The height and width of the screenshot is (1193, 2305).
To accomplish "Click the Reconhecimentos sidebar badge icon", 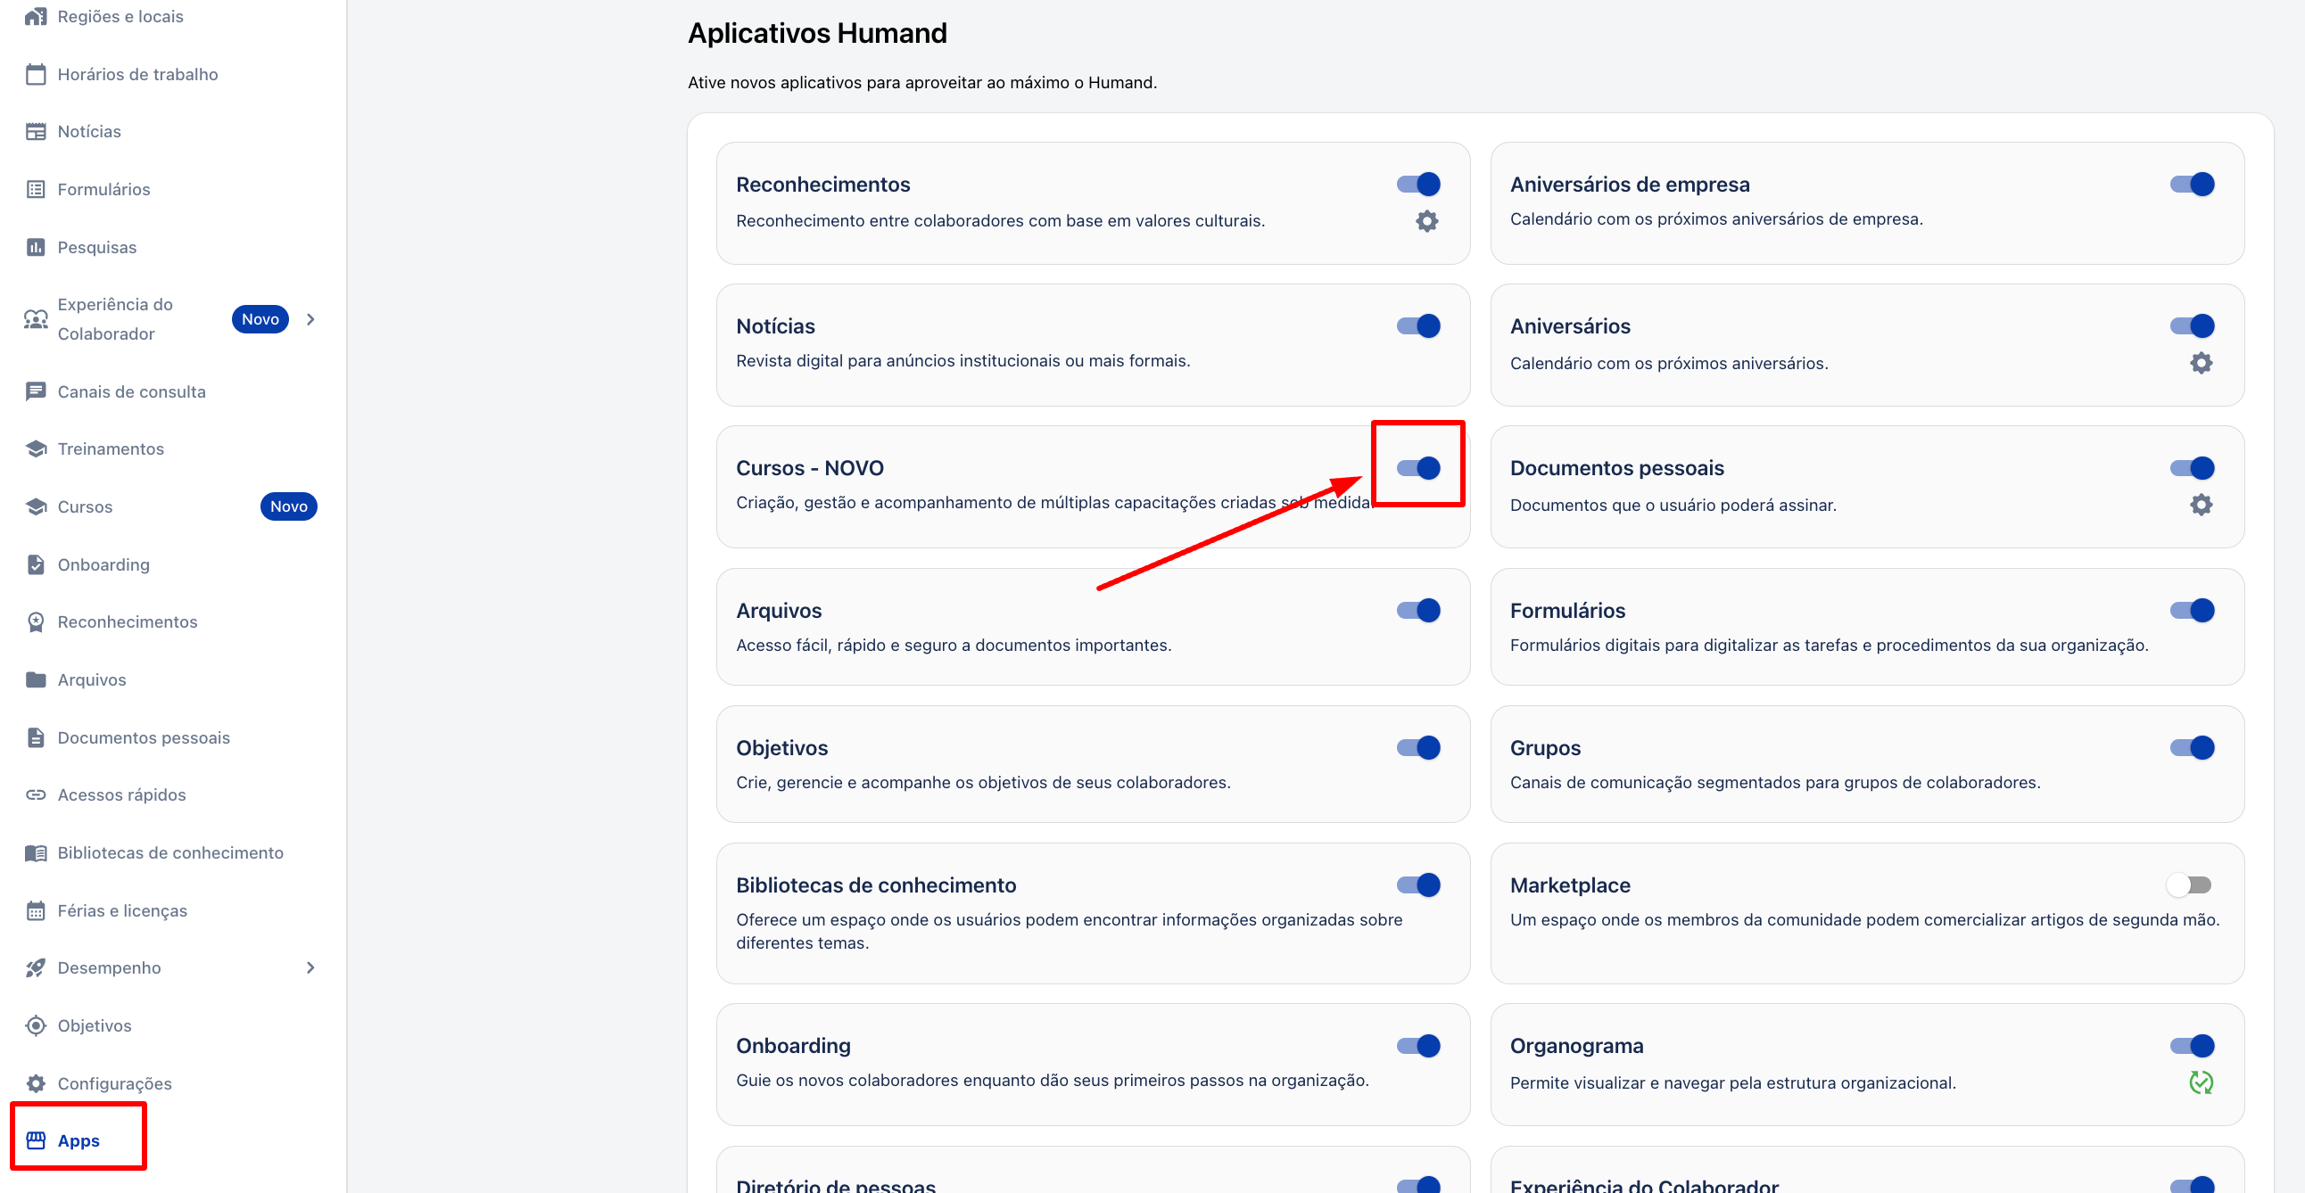I will pos(36,622).
